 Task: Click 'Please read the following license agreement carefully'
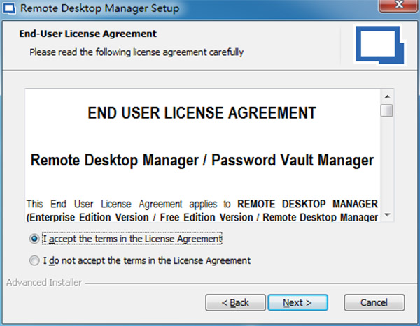(136, 52)
